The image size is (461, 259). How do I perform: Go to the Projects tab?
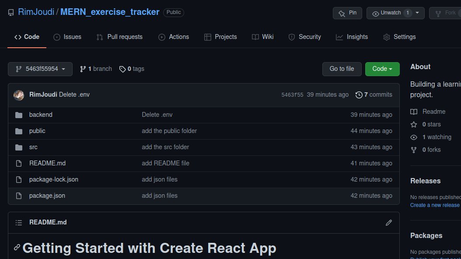[220, 37]
